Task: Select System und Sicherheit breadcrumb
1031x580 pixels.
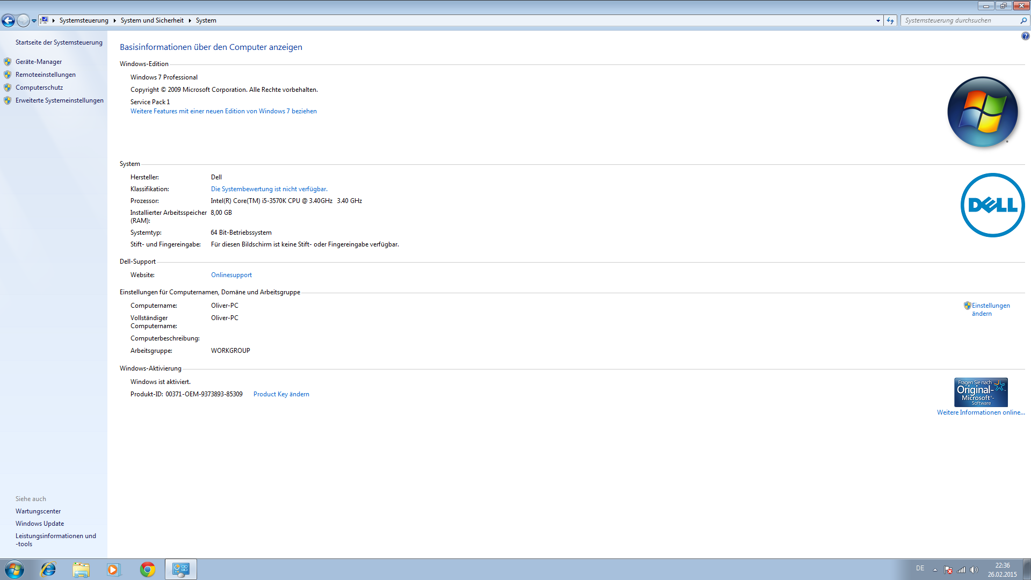Action: (x=152, y=20)
